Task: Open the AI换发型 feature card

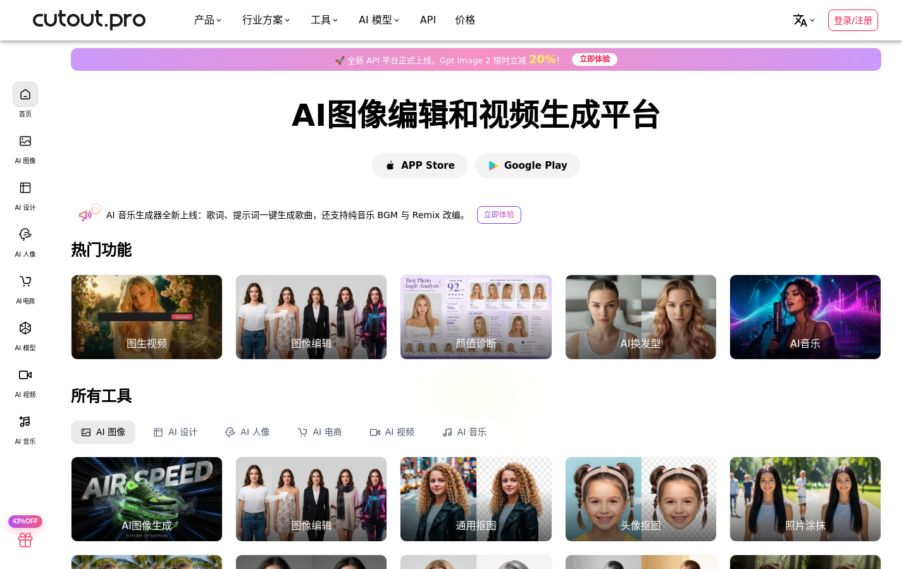Action: tap(641, 317)
